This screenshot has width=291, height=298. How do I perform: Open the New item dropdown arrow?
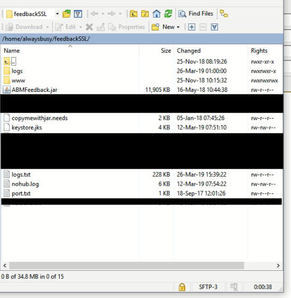[178, 27]
